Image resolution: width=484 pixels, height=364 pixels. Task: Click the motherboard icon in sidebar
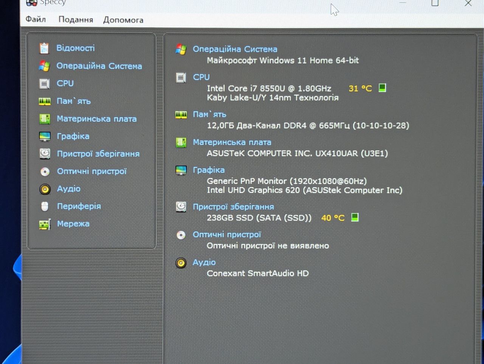pos(45,119)
